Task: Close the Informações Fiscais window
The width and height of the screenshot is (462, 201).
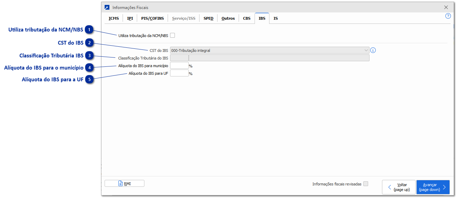Action: pyautogui.click(x=446, y=7)
